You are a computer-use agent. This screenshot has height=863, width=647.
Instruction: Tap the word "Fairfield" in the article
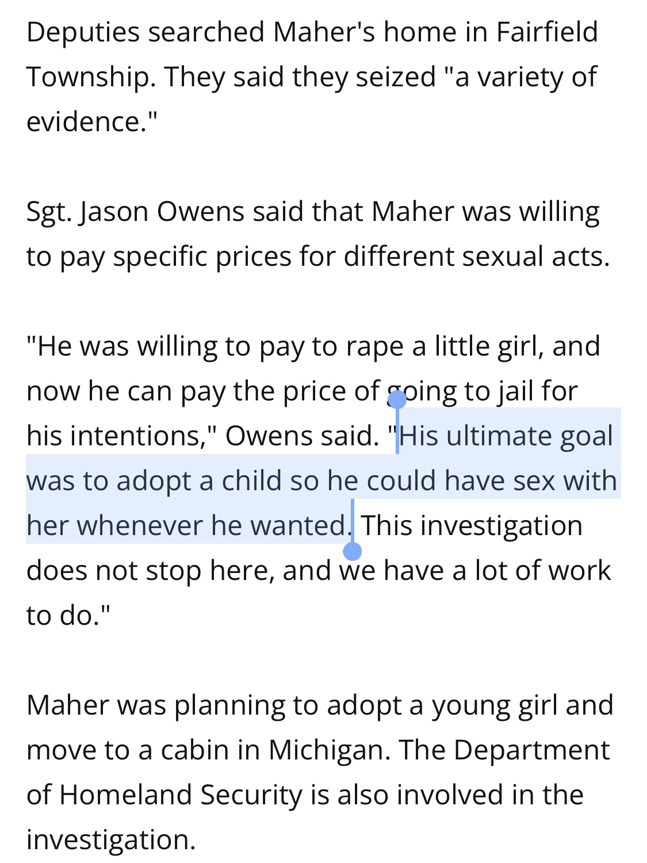tap(546, 32)
